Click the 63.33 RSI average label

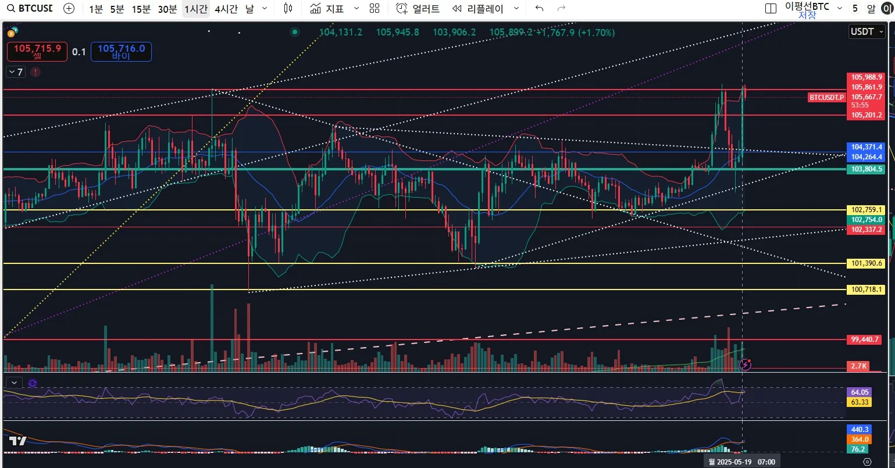click(860, 402)
